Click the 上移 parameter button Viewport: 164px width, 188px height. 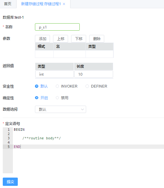(60, 39)
